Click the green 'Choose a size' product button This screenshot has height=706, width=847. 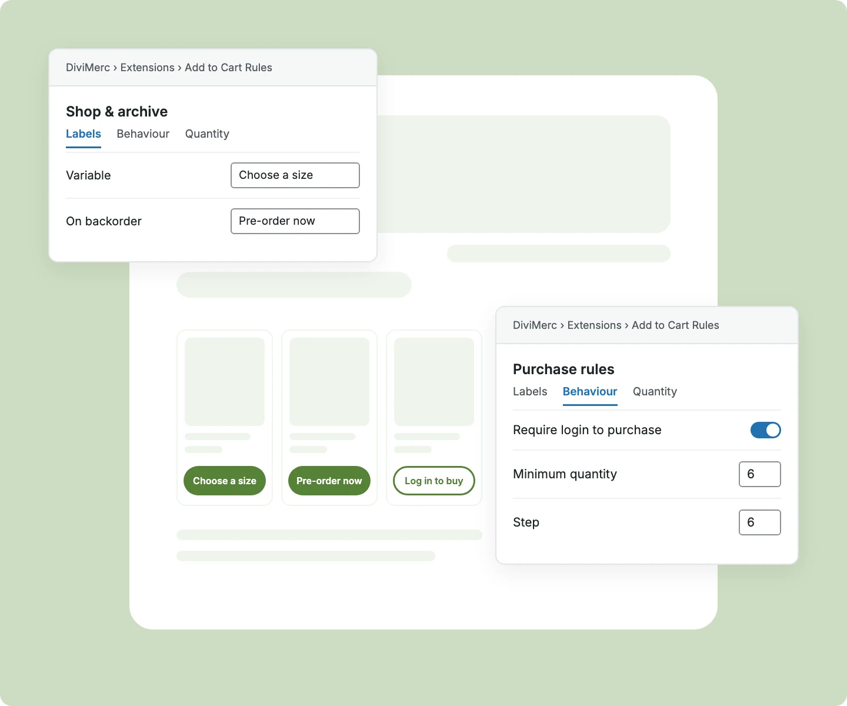click(x=225, y=481)
